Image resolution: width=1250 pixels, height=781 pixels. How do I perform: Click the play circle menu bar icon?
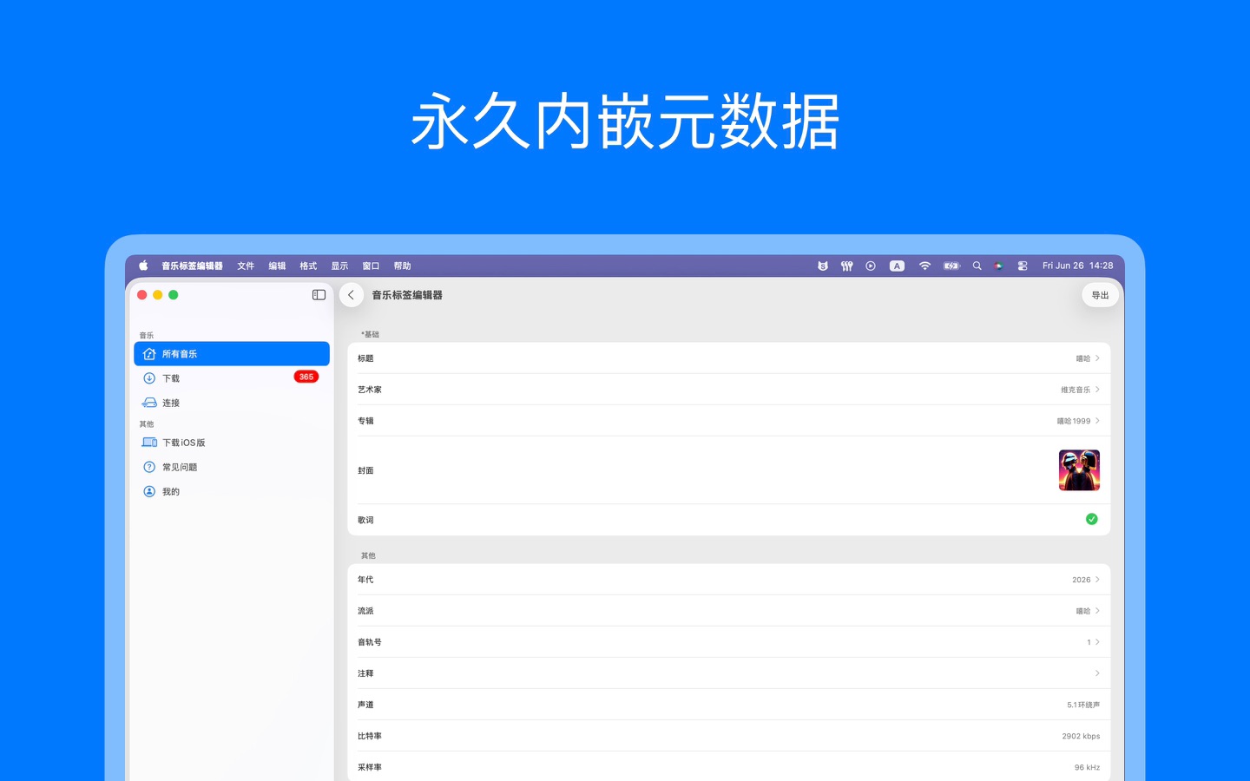[871, 266]
